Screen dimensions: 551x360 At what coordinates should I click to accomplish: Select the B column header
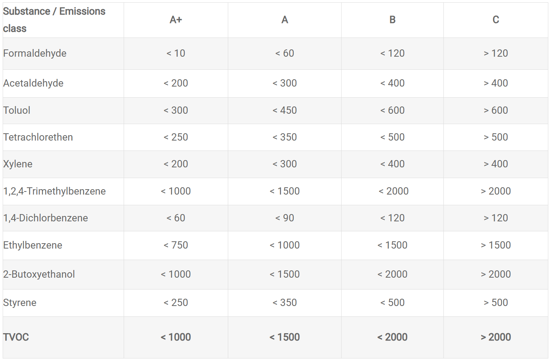392,20
